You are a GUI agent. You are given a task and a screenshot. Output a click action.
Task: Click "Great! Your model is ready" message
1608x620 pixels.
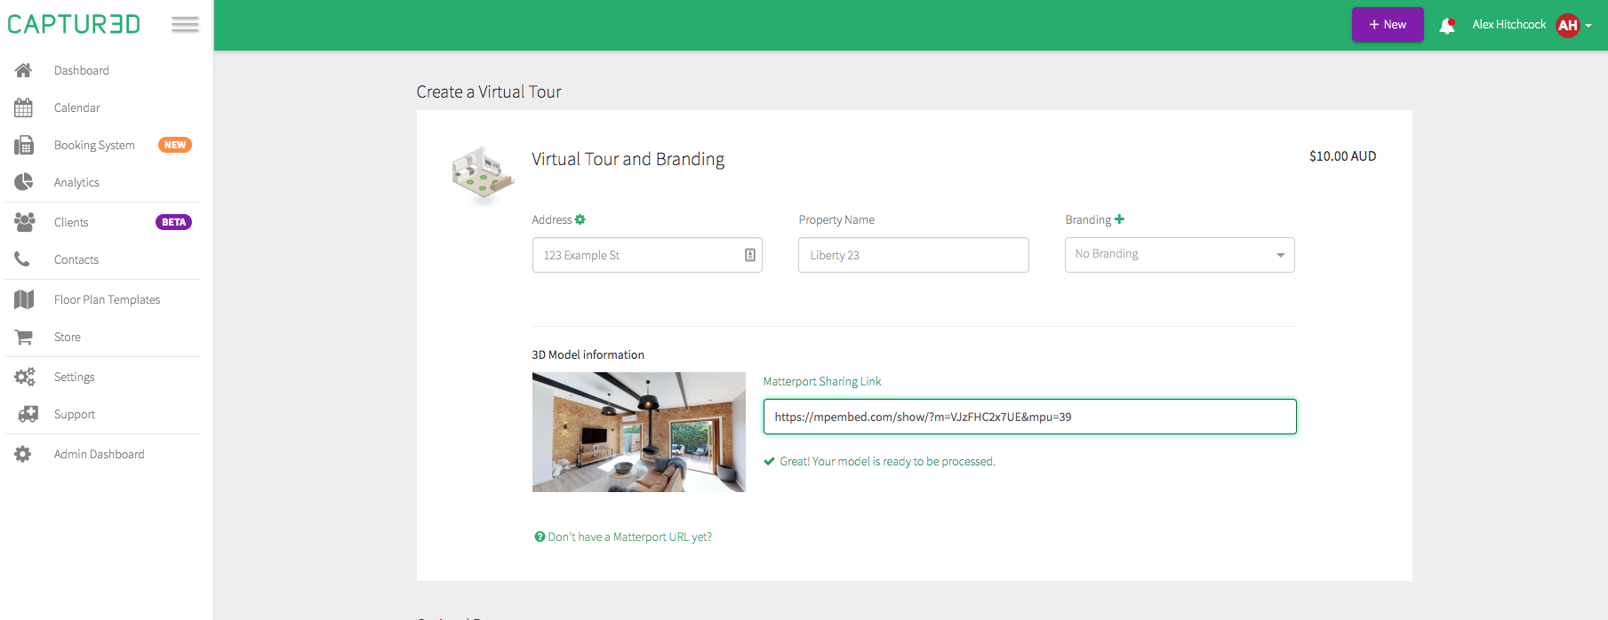[887, 461]
